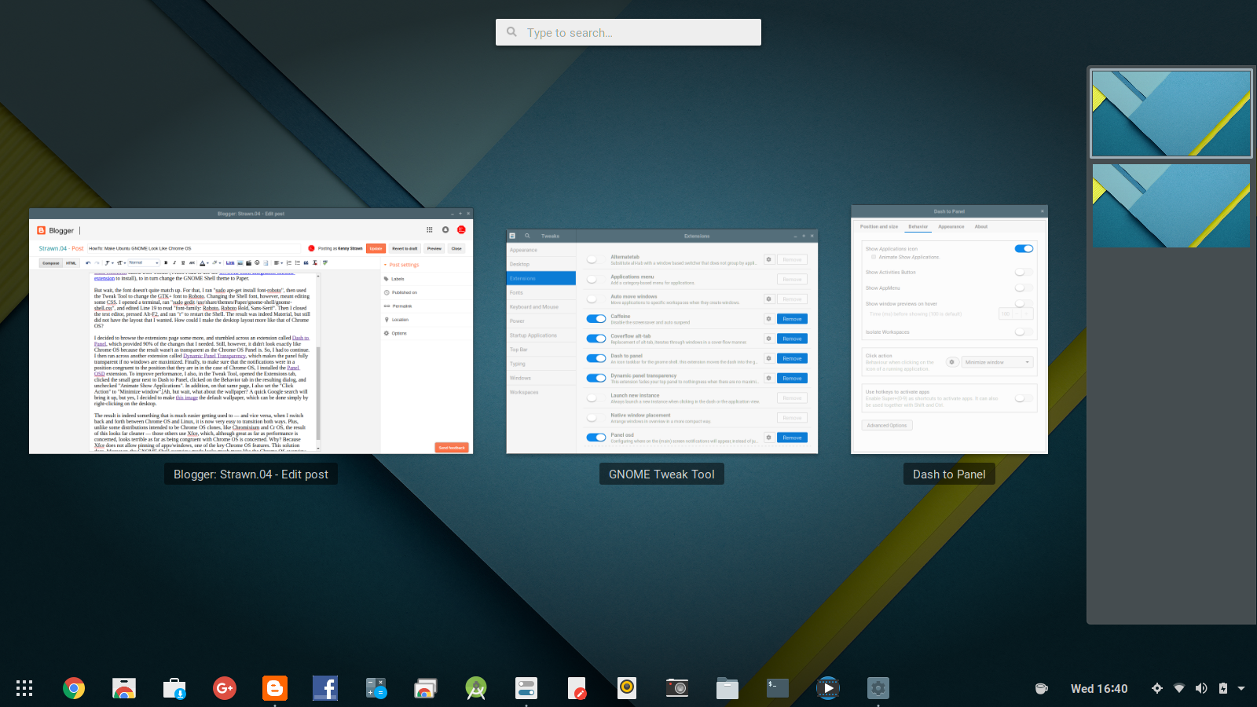Click the Type to search field at top
Image resolution: width=1257 pixels, height=707 pixels.
coord(628,32)
